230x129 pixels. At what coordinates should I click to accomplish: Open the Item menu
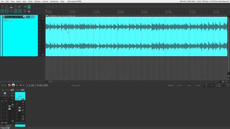24,1
